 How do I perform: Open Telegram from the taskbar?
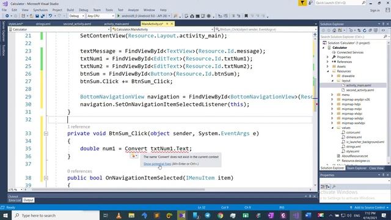[x=208, y=215]
